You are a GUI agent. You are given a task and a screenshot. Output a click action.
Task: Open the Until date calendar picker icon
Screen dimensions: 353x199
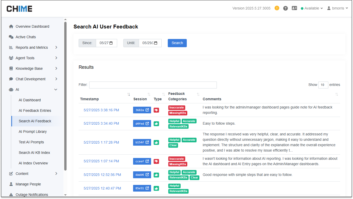point(156,43)
